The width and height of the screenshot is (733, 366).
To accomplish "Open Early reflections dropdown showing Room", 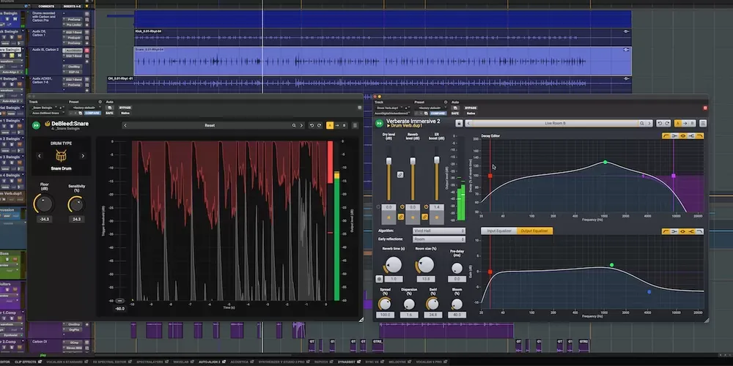I will [x=438, y=239].
